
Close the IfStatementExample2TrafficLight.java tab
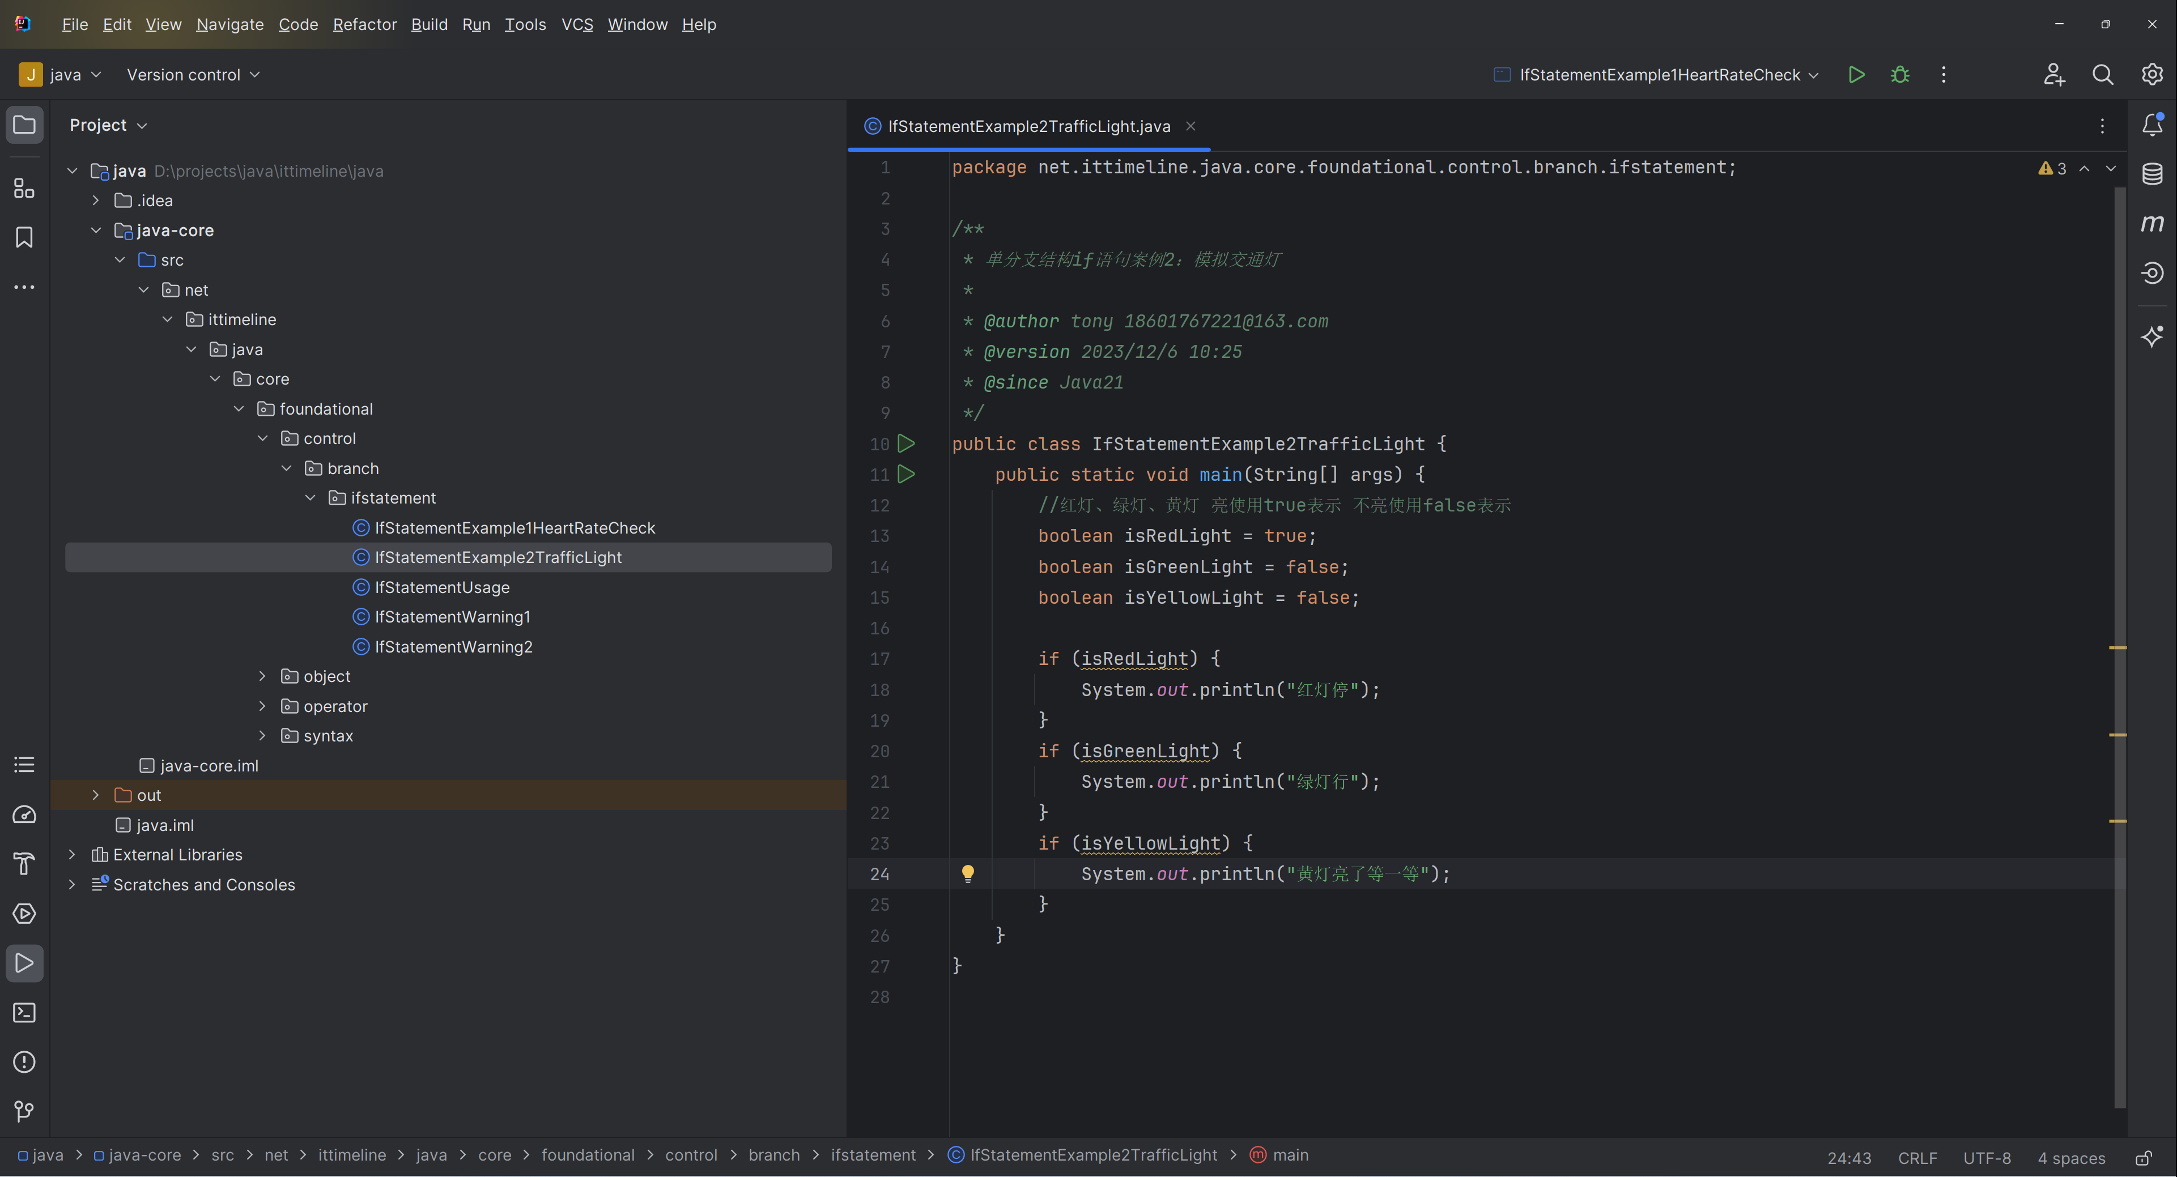[1190, 126]
